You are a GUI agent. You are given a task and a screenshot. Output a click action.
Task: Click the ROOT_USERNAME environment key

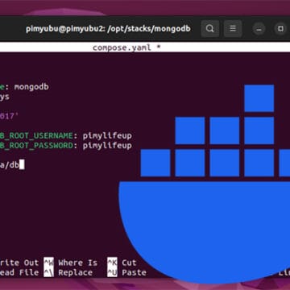pos(36,135)
